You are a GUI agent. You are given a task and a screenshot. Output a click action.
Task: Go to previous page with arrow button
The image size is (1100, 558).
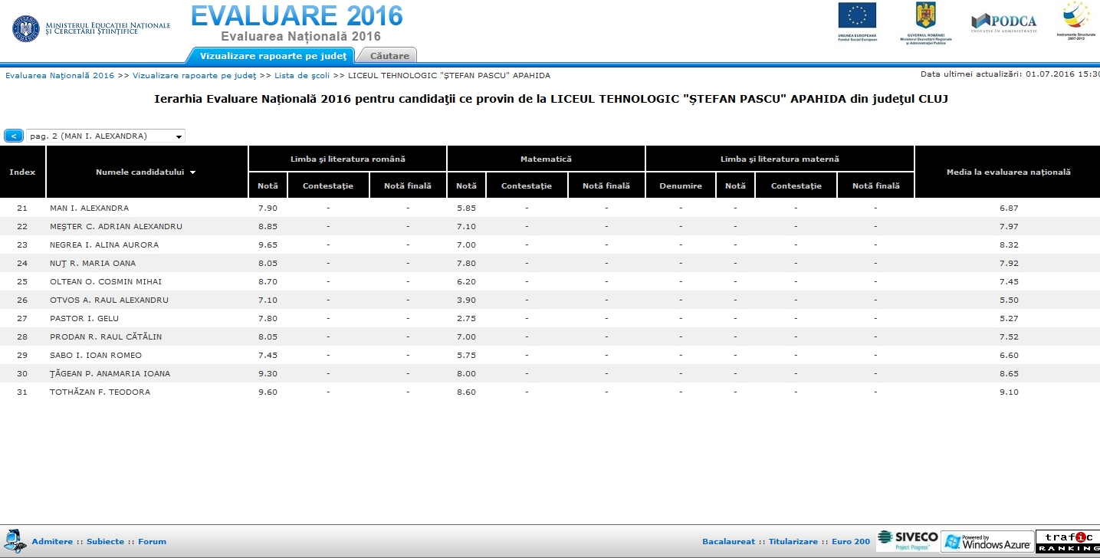pos(14,136)
